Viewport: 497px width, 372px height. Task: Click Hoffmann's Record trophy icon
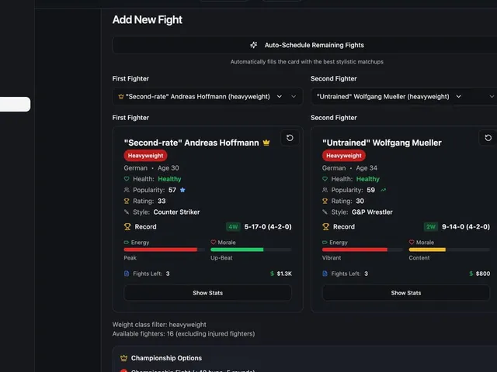[x=127, y=227]
